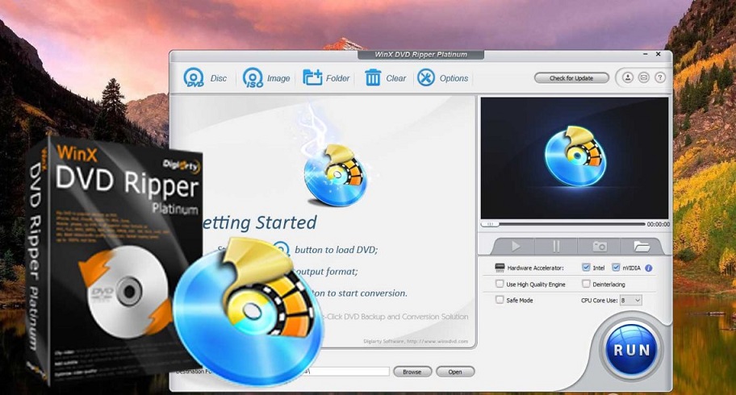Screen dimensions: 736x395
Task: Open the Options settings
Action: (442, 78)
